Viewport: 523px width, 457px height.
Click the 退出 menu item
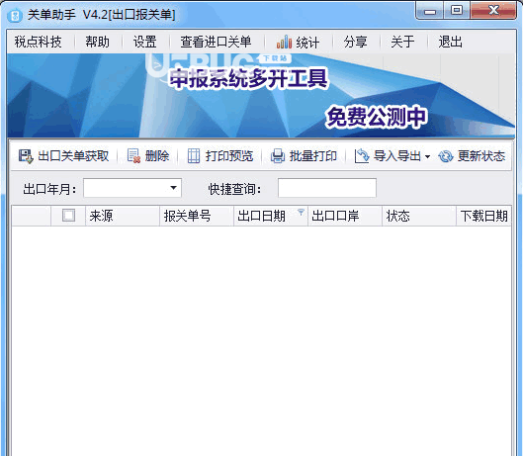click(451, 43)
